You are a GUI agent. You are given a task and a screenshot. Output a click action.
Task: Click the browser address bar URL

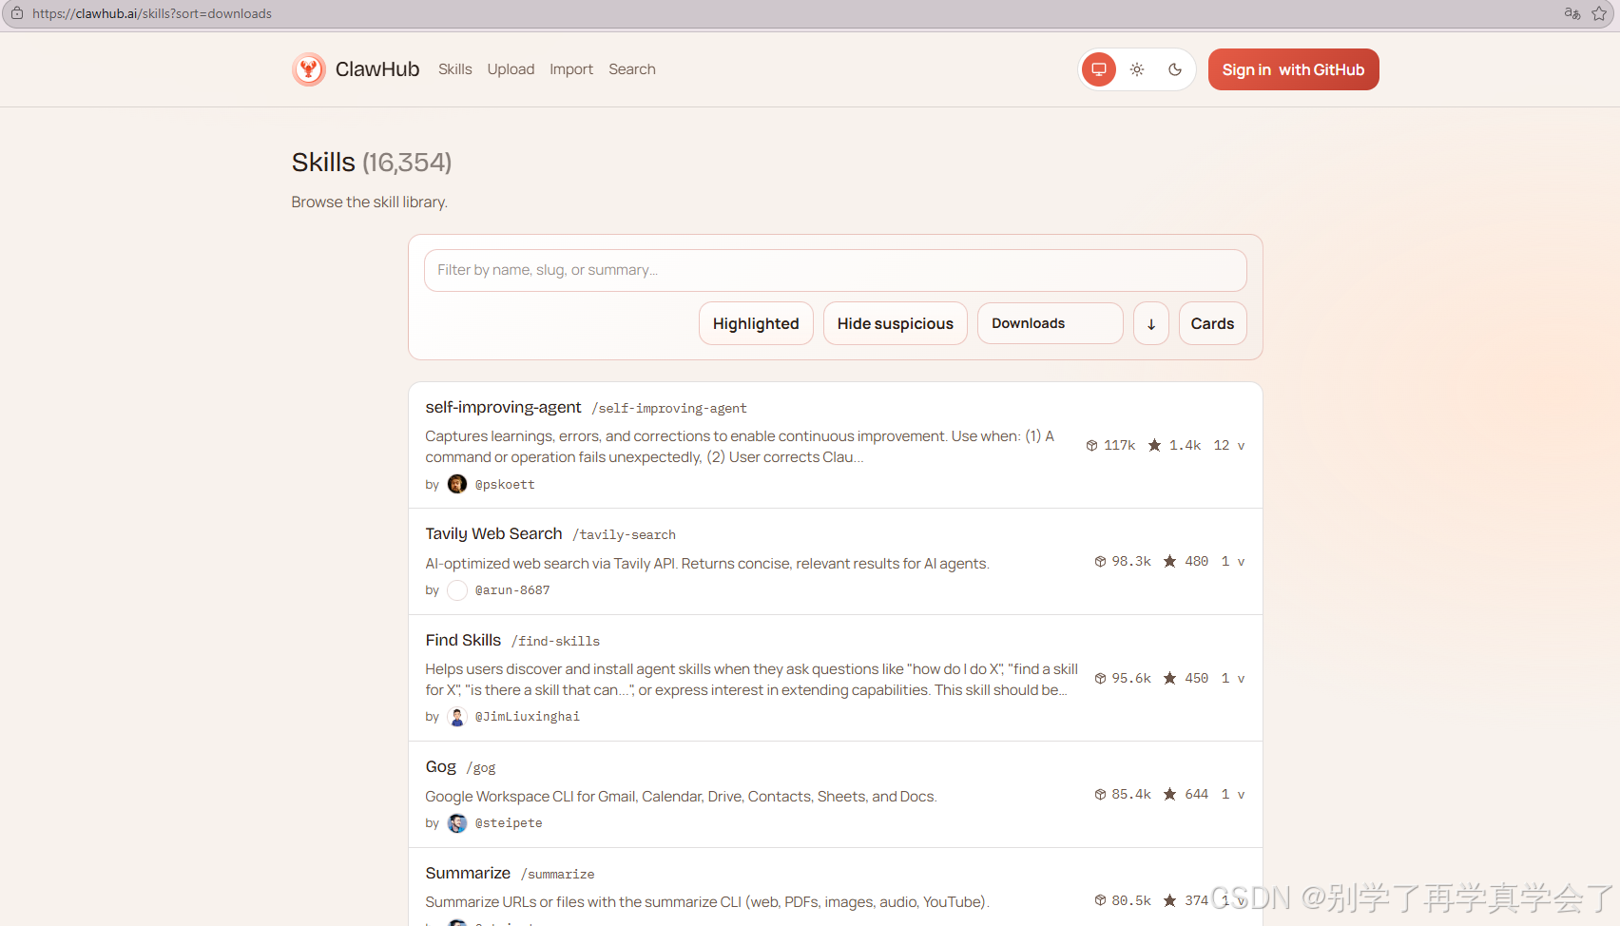click(152, 13)
